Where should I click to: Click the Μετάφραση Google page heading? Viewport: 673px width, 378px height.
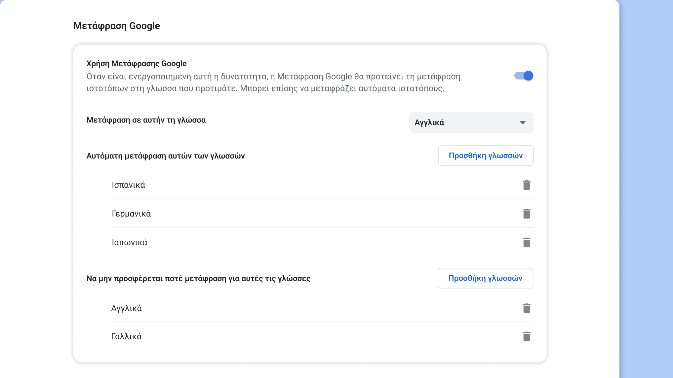coord(117,25)
